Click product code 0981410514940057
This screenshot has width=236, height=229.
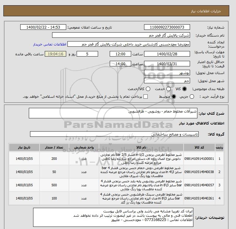[x=199, y=185]
